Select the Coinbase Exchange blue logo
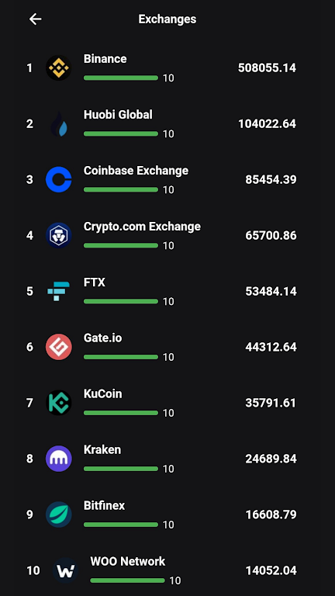The width and height of the screenshot is (335, 596). point(58,179)
